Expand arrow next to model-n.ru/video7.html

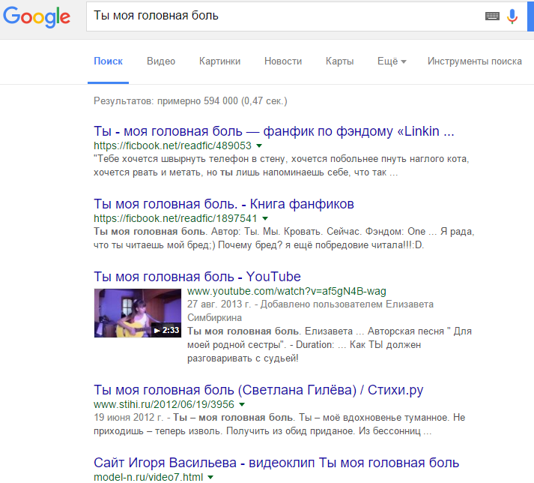coord(210,477)
